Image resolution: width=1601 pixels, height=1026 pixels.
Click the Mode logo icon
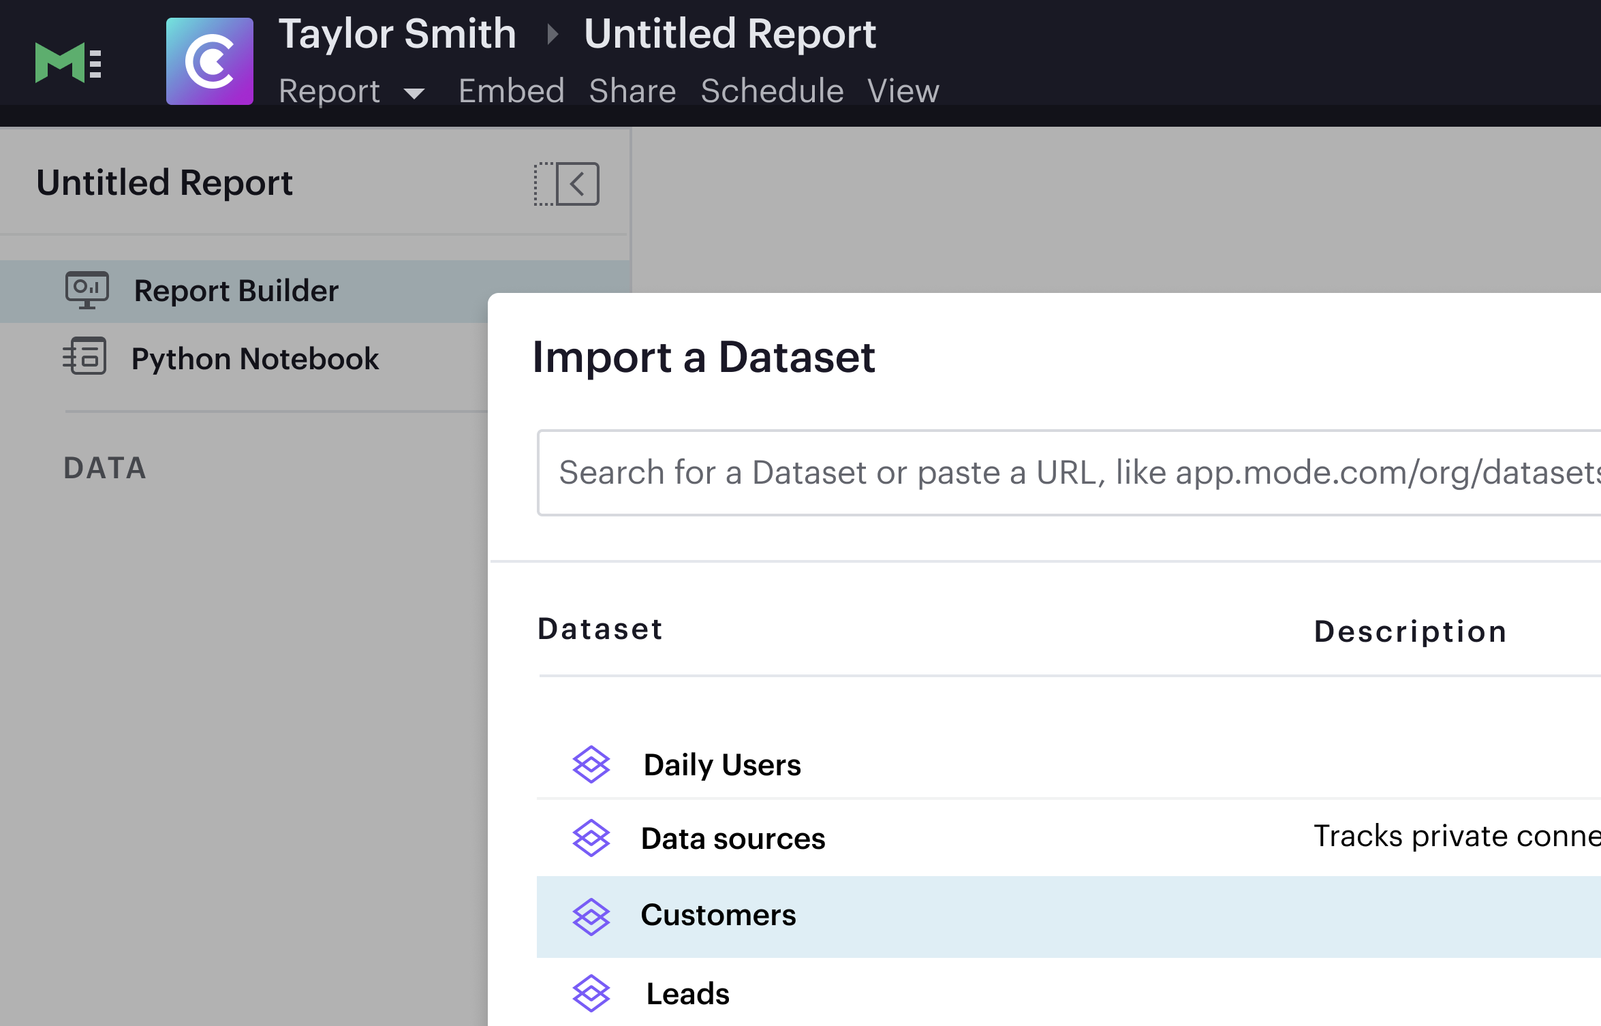[x=67, y=63]
